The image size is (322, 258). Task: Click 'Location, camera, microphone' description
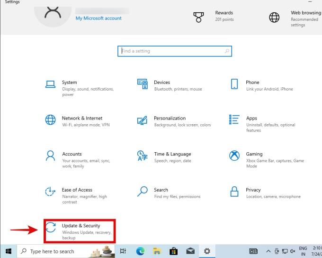click(x=273, y=196)
